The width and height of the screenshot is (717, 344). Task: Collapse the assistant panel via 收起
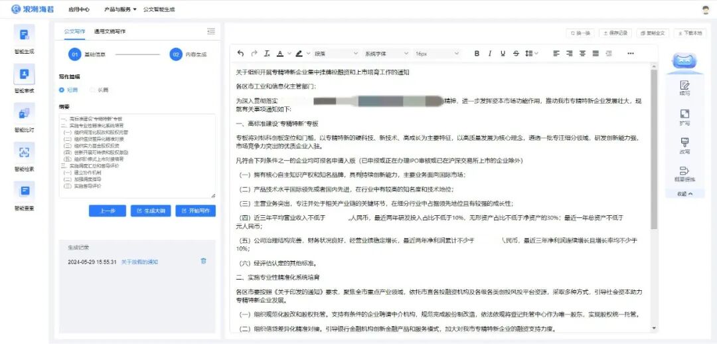(684, 193)
